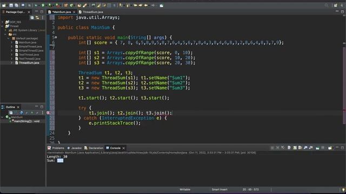The width and height of the screenshot is (346, 194).
Task: Expand JRE System Library node
Action: point(6,30)
